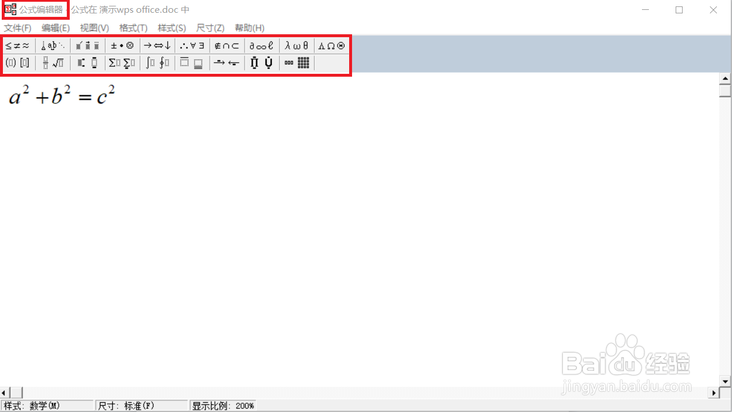732x412 pixels.
Task: Click the Equation Editor title bar icon
Action: pos(10,9)
